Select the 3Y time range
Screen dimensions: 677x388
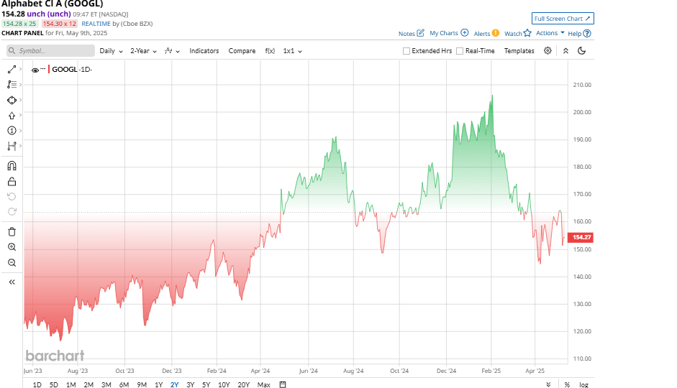tap(191, 384)
